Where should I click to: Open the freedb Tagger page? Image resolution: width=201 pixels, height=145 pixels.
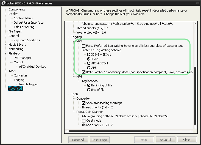pos(29,84)
